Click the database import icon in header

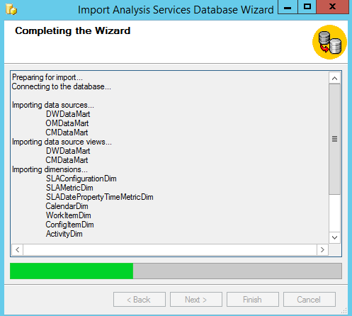329,43
